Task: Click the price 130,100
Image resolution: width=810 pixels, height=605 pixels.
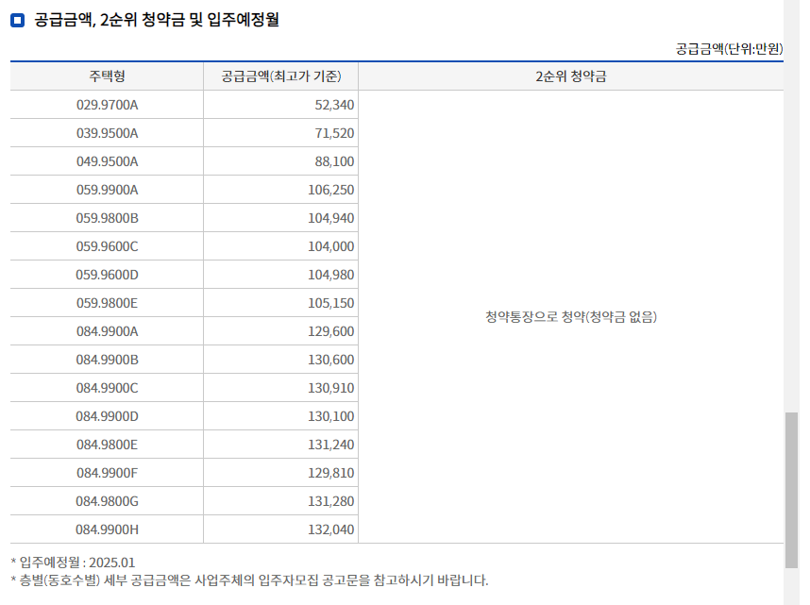Action: coord(331,416)
